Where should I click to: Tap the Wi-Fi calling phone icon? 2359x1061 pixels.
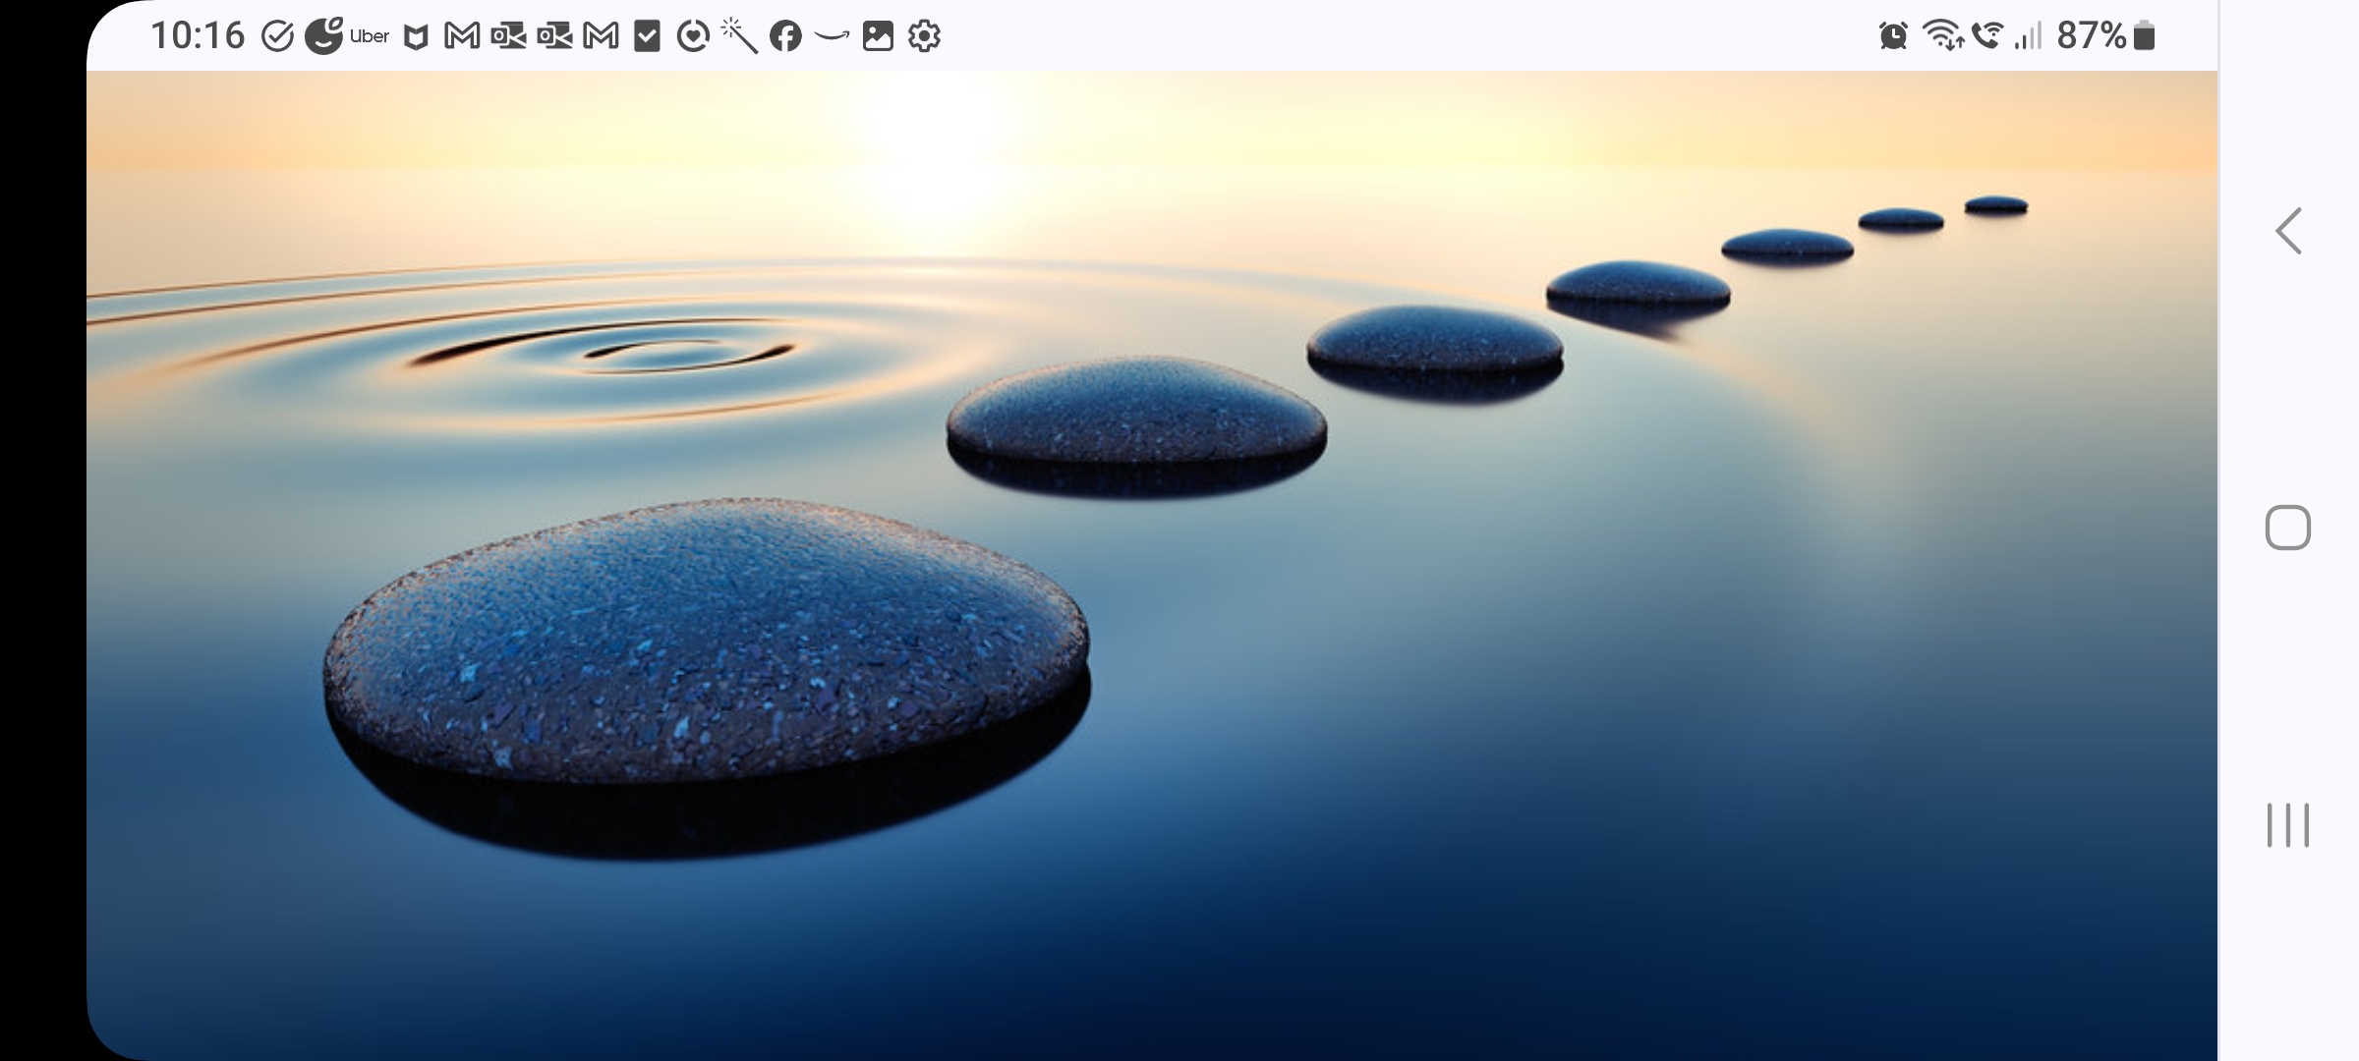pyautogui.click(x=1987, y=35)
